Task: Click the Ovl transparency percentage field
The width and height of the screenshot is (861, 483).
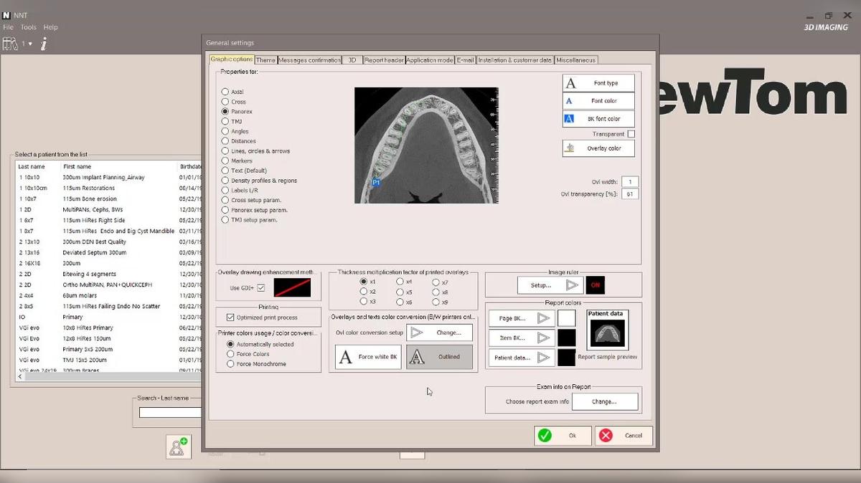Action: (630, 194)
